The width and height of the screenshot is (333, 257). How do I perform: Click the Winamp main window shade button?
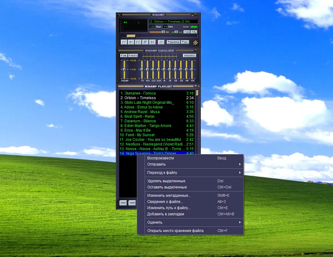(x=196, y=15)
